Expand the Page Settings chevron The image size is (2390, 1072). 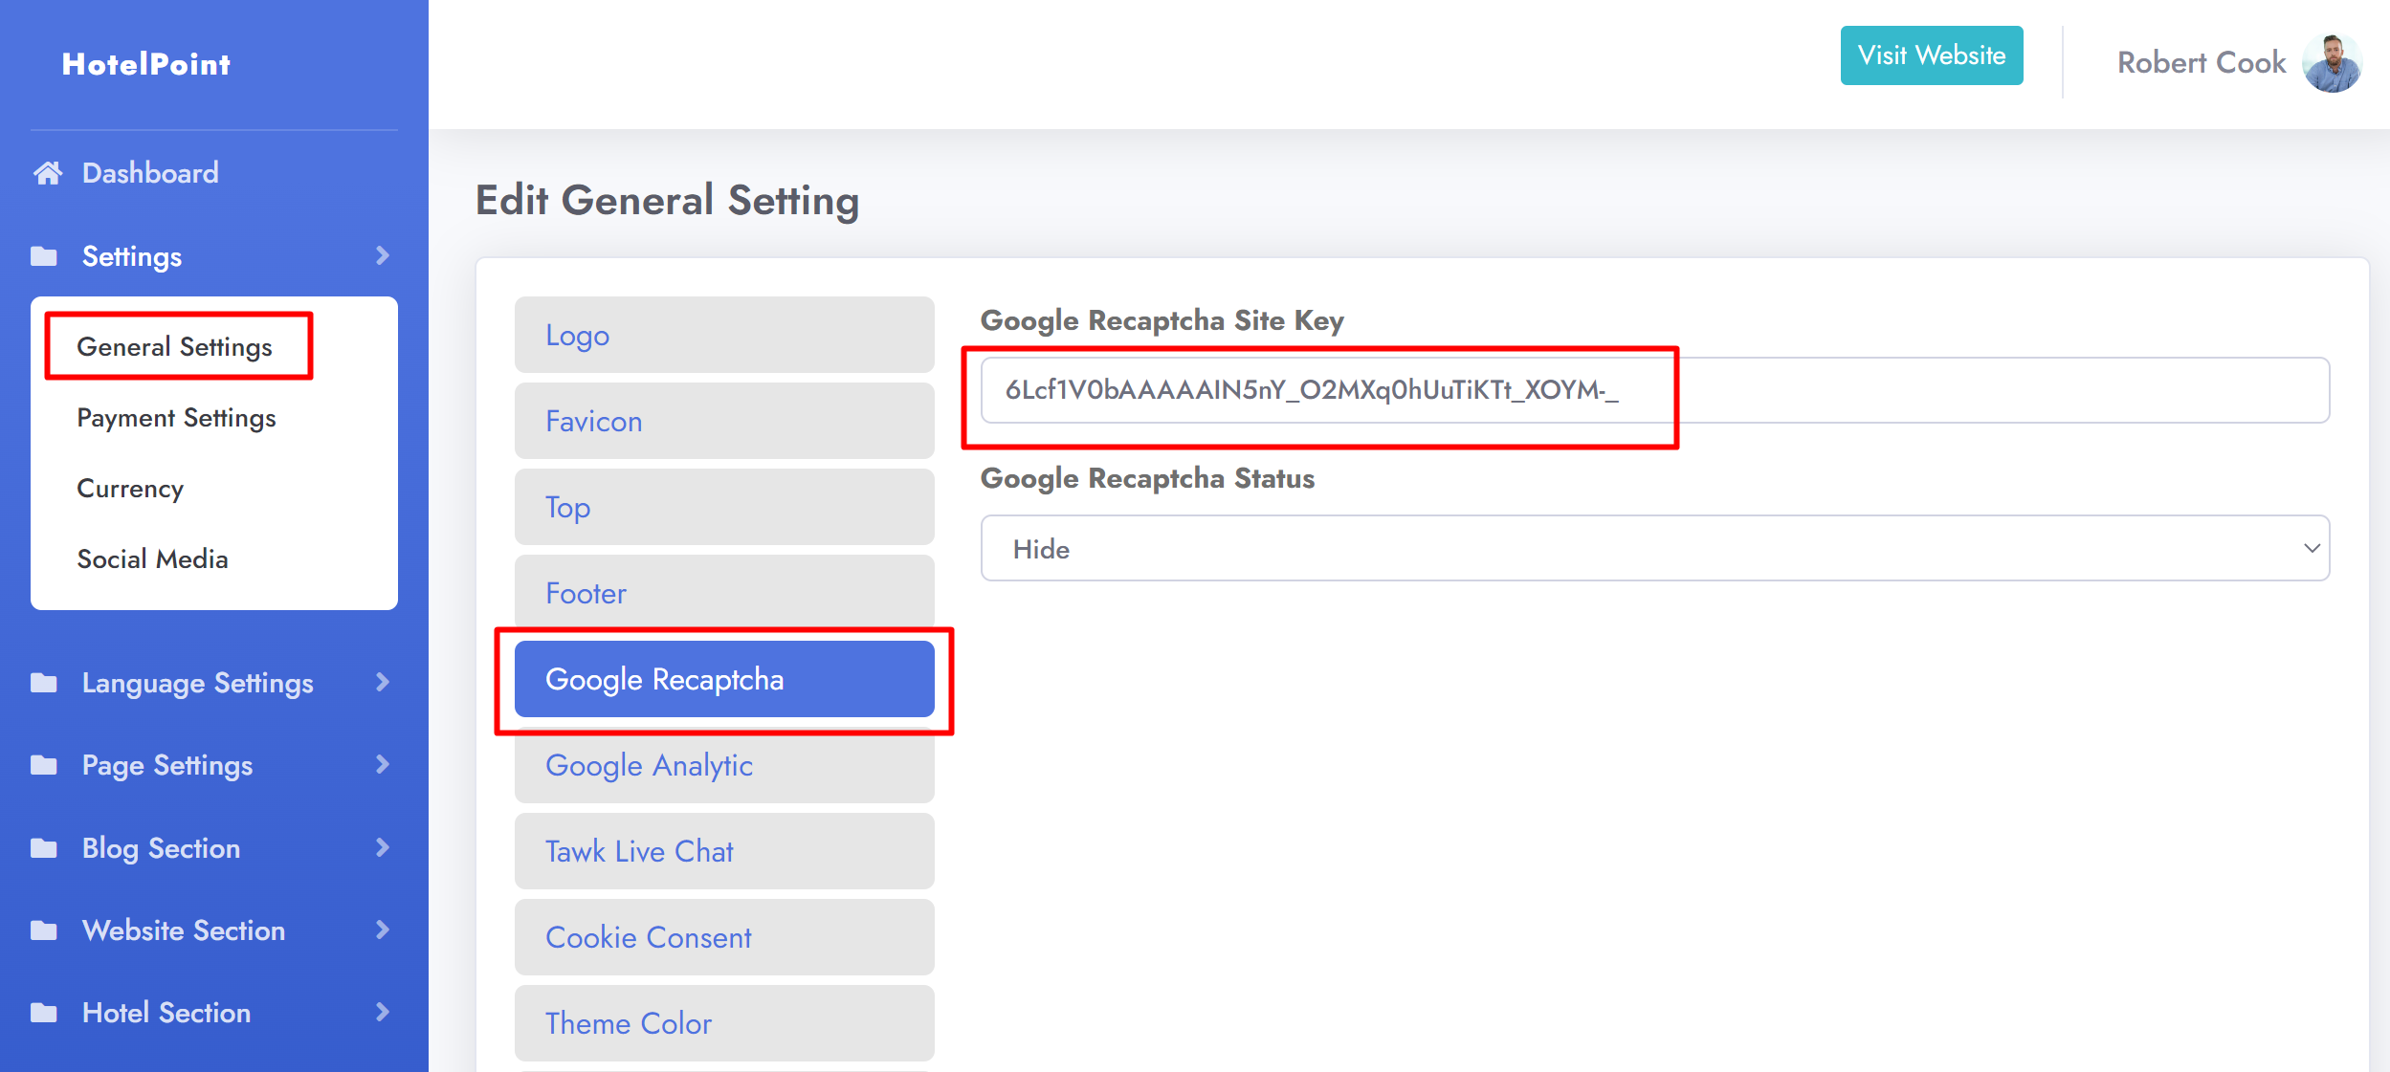pyautogui.click(x=383, y=764)
